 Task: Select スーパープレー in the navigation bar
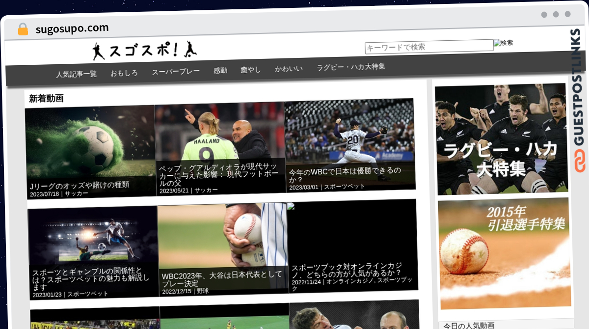(x=175, y=71)
